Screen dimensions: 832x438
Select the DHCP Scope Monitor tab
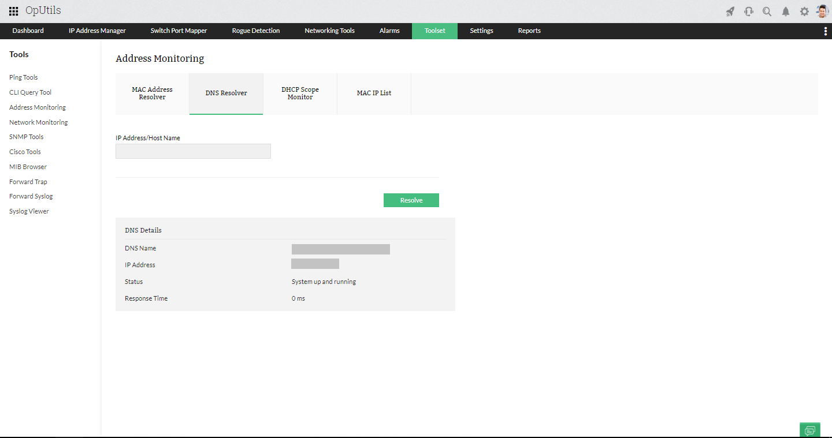pyautogui.click(x=300, y=93)
